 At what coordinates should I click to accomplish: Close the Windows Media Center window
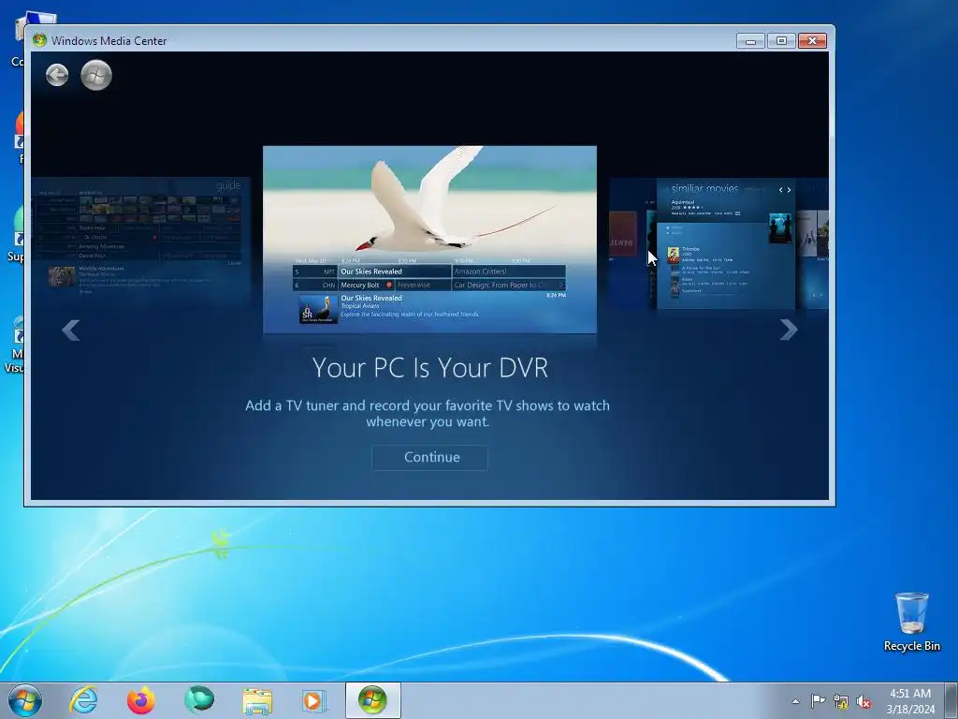point(813,41)
